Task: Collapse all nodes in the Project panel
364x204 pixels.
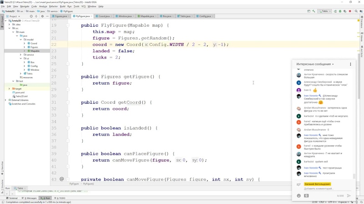Action: 36,16
